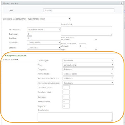Click the Totaal Afspraken field
This screenshot has width=125, height=125.
tap(66, 87)
